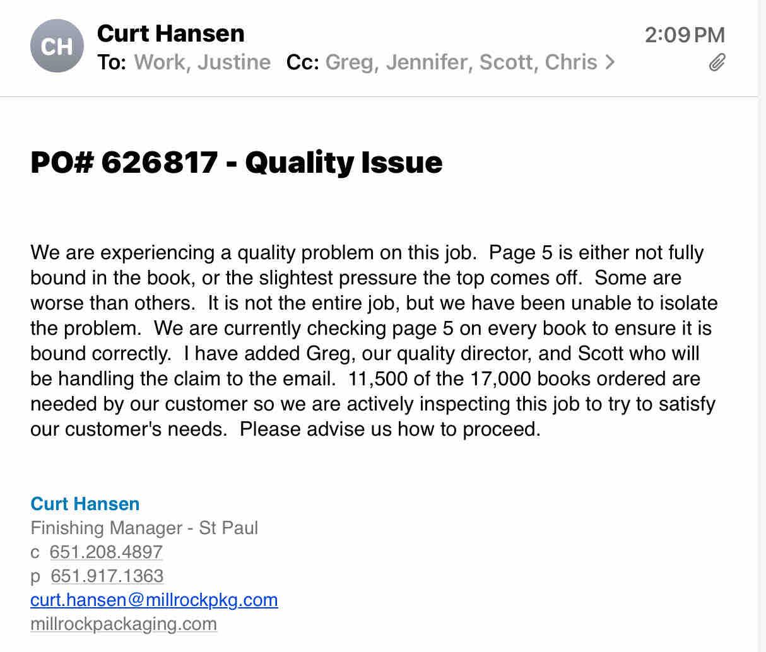Click Cc recipient Chris

coord(570,62)
